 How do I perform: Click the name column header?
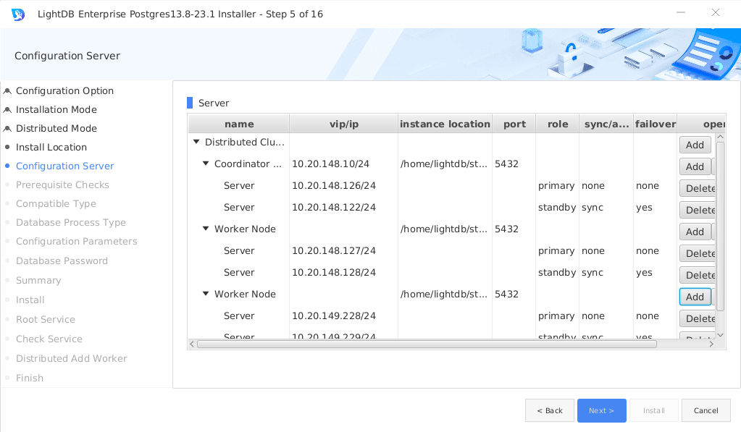pos(238,124)
